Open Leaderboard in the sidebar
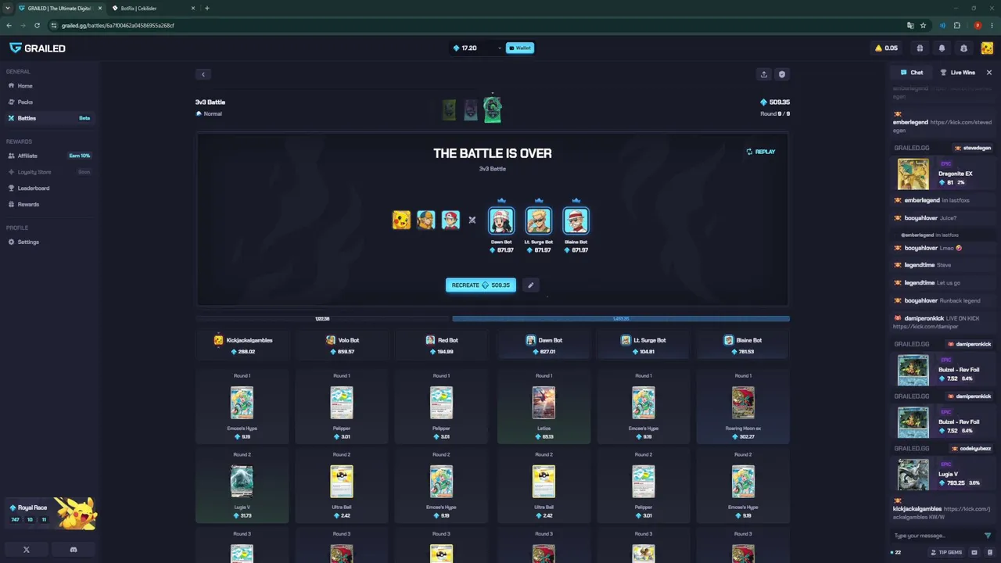The image size is (1001, 563). [x=48, y=188]
